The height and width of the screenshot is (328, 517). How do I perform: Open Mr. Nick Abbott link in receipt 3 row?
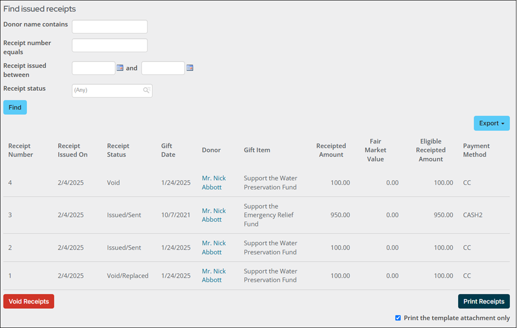tap(214, 215)
